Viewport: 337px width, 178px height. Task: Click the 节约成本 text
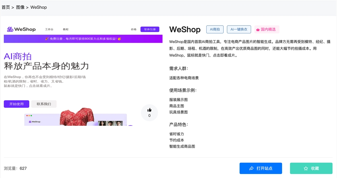pyautogui.click(x=177, y=140)
